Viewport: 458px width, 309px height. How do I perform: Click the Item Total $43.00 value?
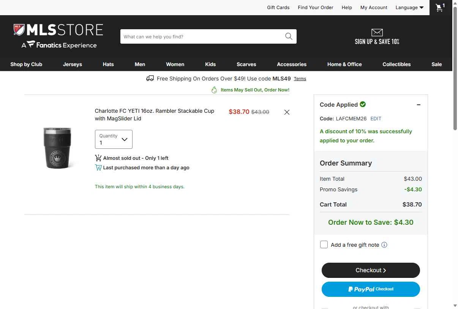(x=413, y=179)
